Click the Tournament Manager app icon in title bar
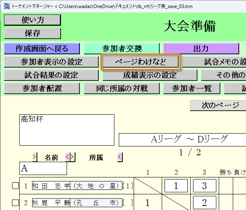This screenshot has height=210, width=246. [6, 6]
